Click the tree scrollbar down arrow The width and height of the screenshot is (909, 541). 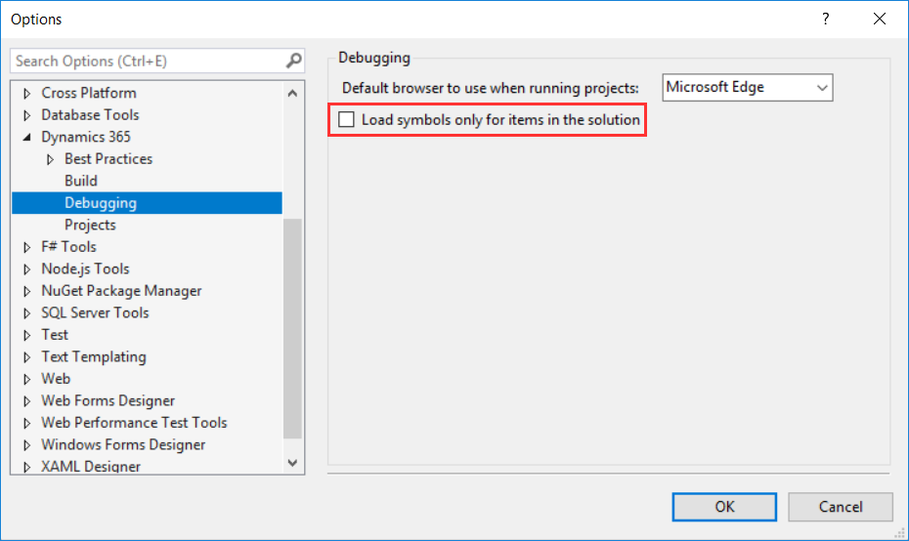coord(292,462)
